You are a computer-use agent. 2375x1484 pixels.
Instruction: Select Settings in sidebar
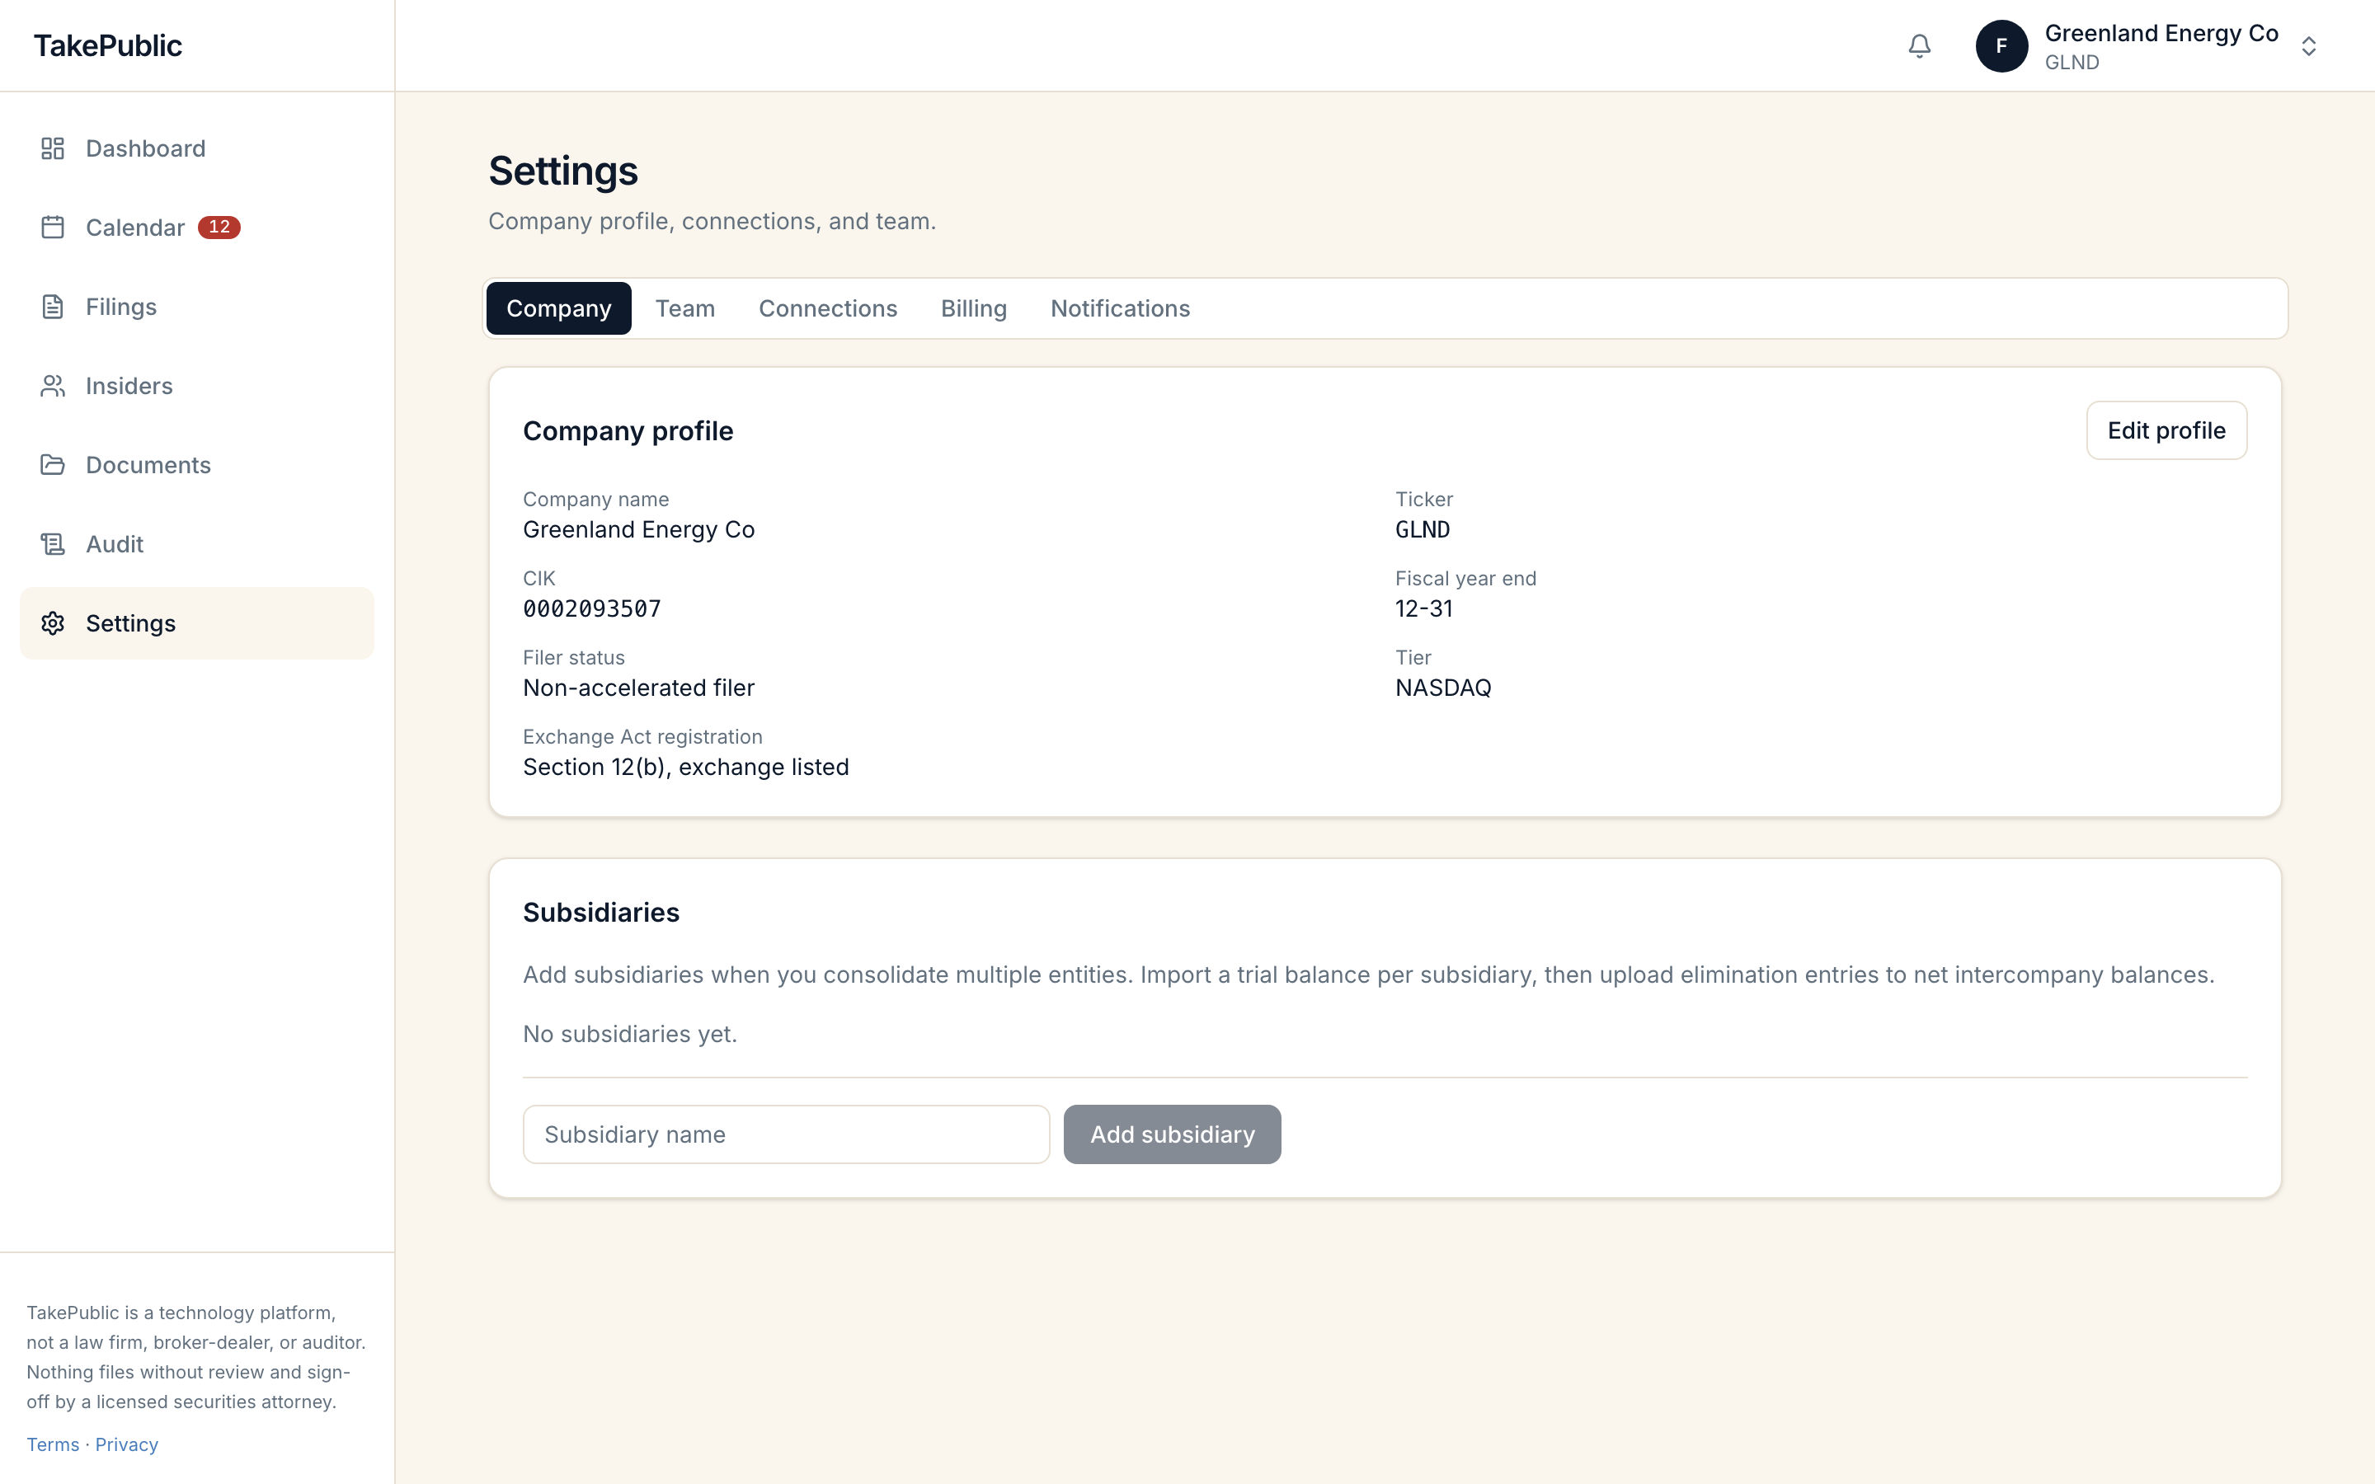tap(197, 623)
